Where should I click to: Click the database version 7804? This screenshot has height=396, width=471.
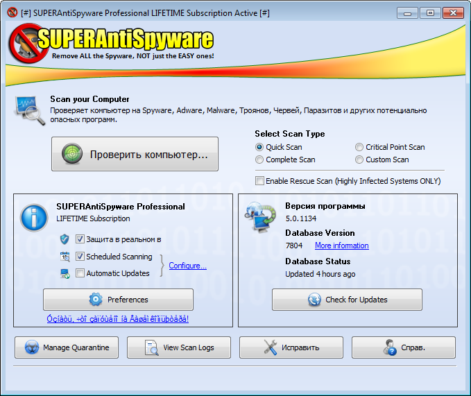tap(294, 246)
